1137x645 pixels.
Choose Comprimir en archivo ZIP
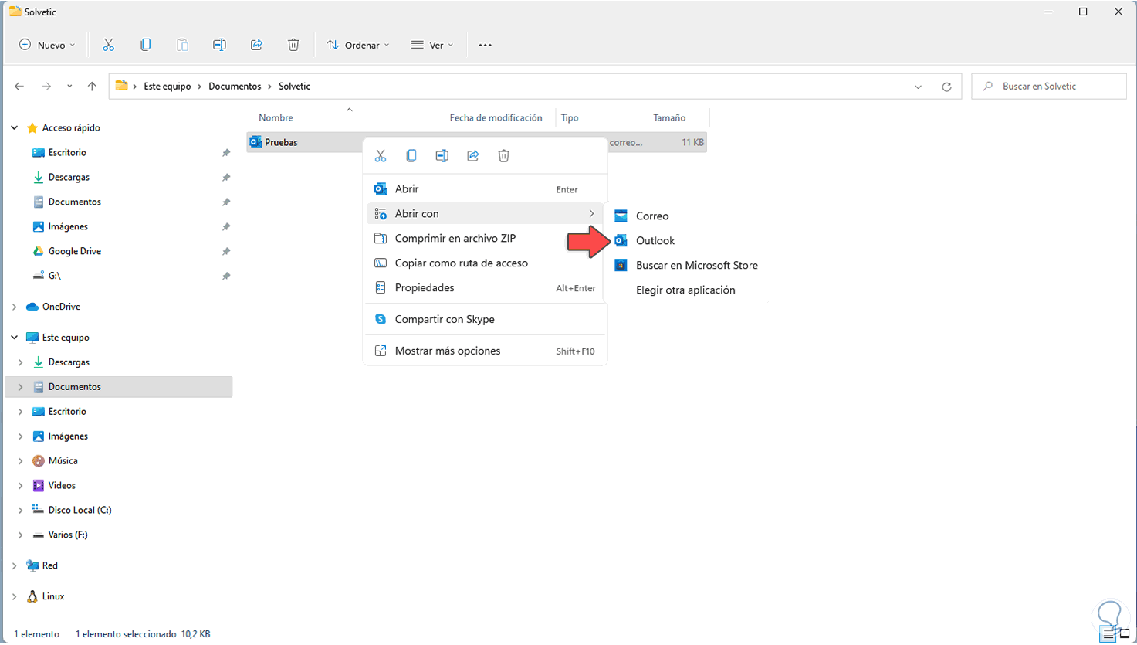[x=485, y=239]
